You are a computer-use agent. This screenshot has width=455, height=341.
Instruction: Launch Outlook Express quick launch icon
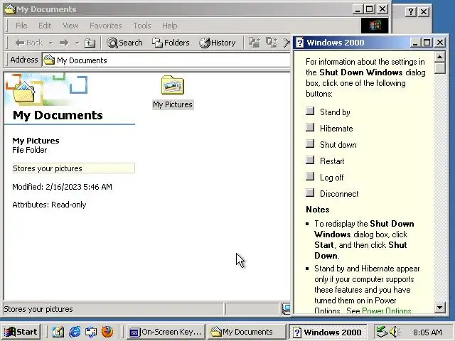(91, 332)
